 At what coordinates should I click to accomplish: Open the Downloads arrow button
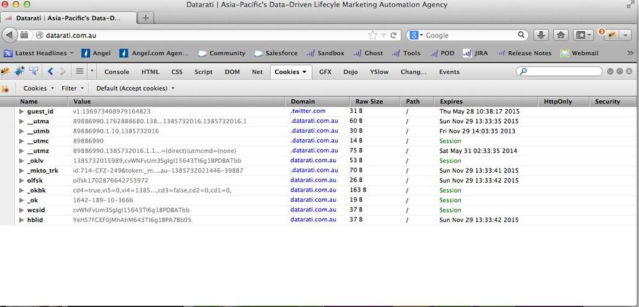pyautogui.click(x=540, y=35)
